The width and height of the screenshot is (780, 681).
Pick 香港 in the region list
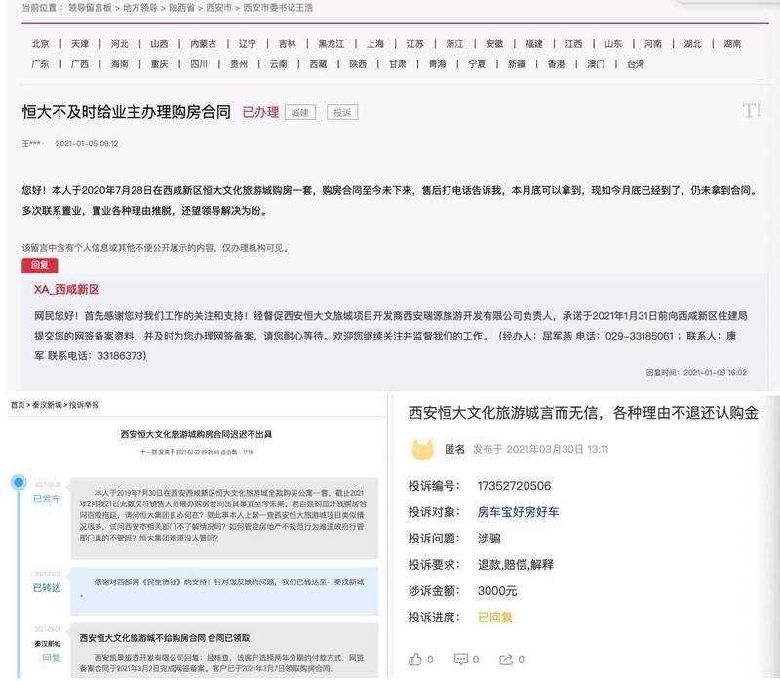(x=556, y=64)
